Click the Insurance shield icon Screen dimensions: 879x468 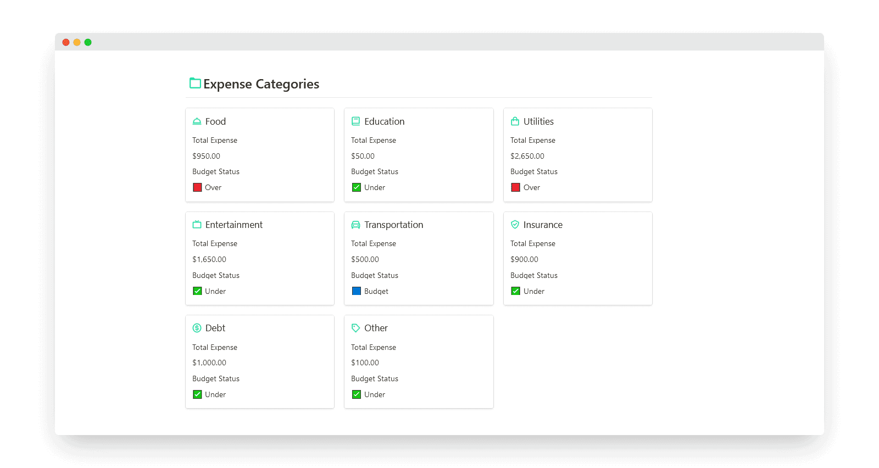click(515, 225)
